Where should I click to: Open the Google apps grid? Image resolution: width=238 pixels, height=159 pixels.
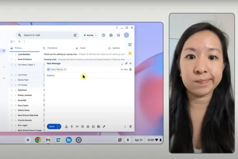(118, 35)
